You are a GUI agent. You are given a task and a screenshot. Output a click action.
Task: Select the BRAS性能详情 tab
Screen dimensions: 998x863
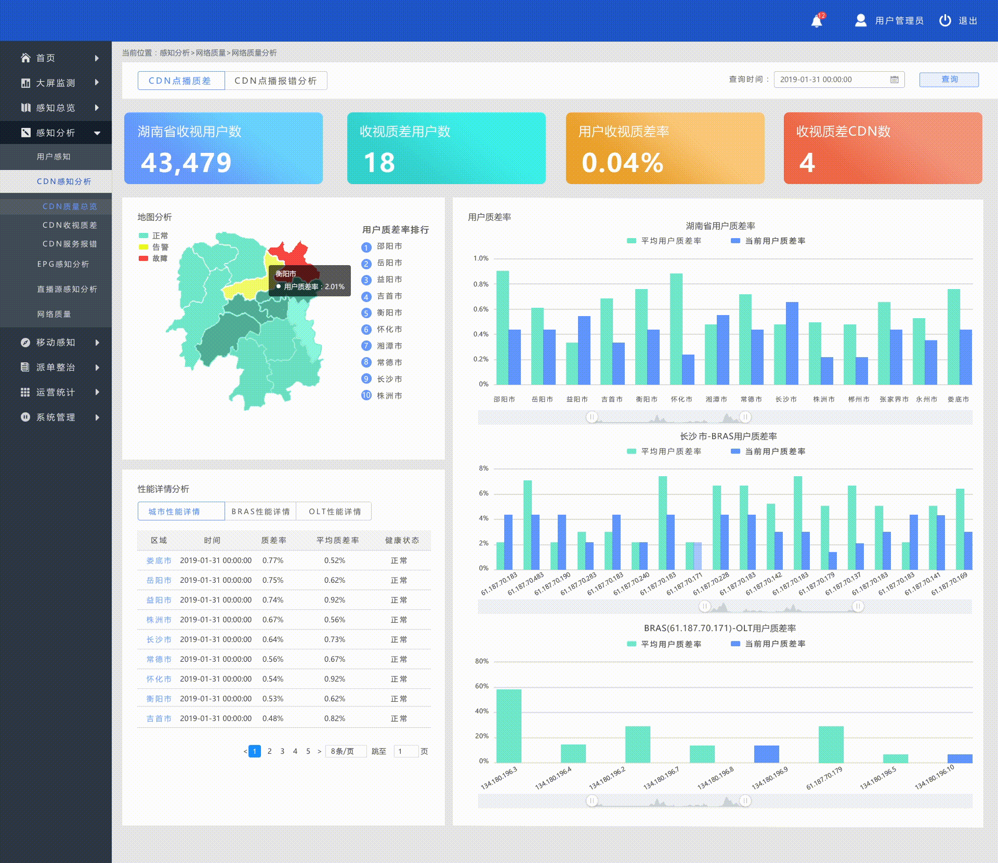pos(260,512)
